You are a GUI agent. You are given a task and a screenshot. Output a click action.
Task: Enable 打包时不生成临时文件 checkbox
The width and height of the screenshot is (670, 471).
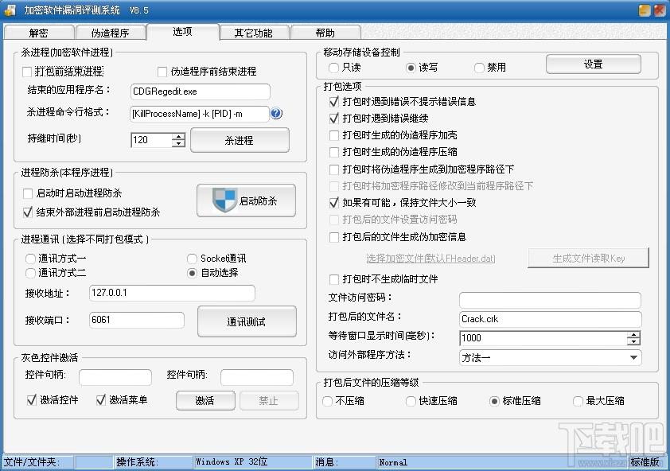[x=334, y=279]
